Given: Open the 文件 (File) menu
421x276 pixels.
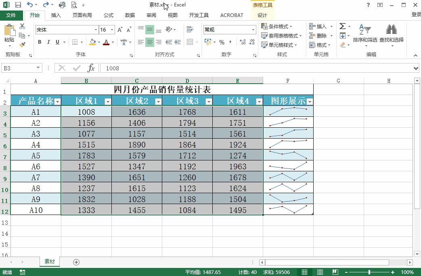Looking at the screenshot, I should click(x=11, y=15).
